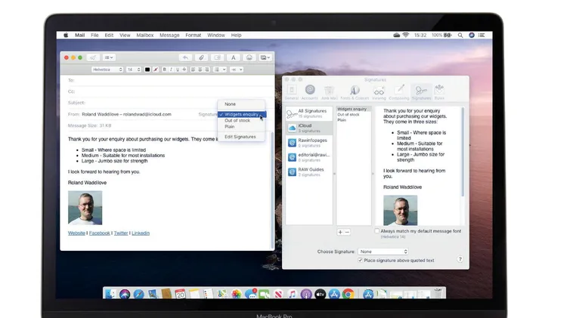Open the photo browser dropdown
The height and width of the screenshot is (318, 567).
[x=265, y=57]
